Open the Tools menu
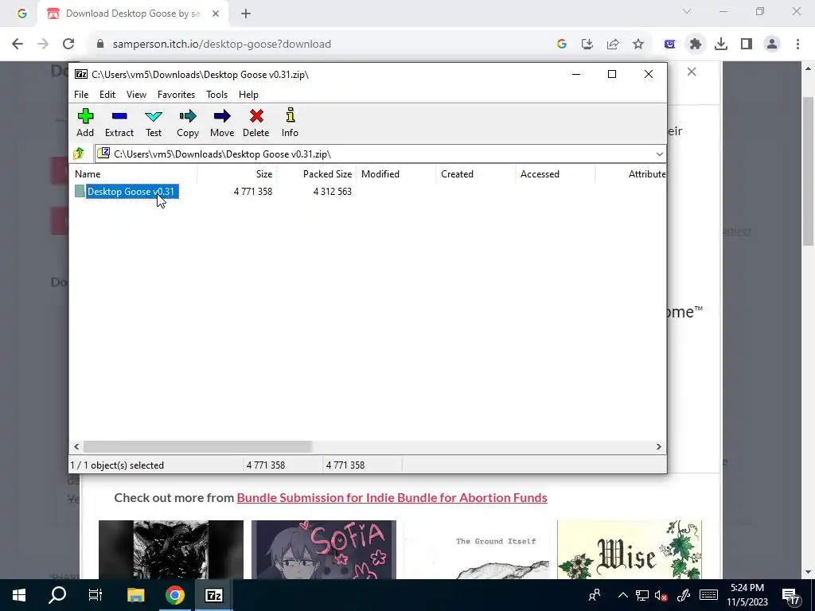 (216, 95)
